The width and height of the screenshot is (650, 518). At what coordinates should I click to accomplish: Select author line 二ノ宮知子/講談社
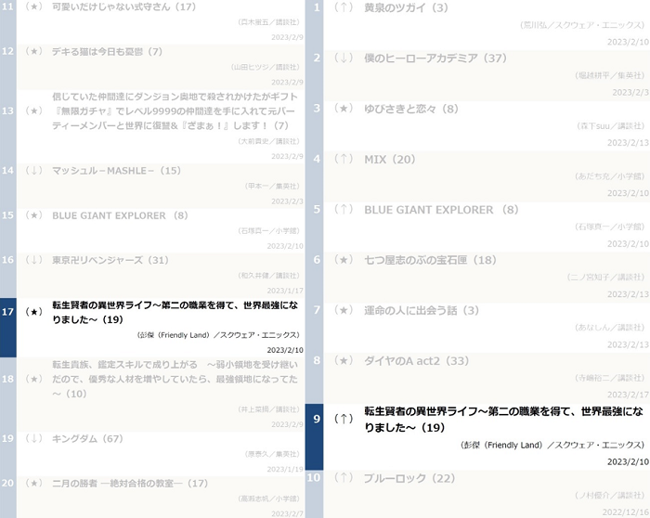click(x=606, y=278)
